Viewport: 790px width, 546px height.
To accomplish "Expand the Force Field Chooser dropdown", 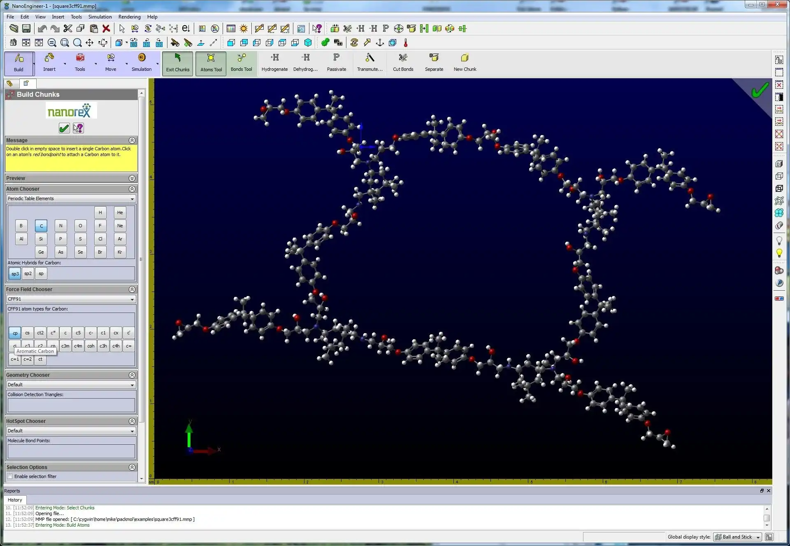I will tap(132, 299).
